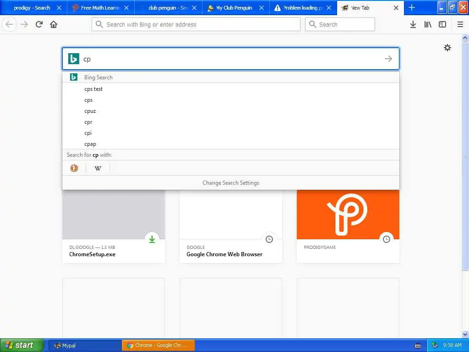Screen dimensions: 469x352
Task: Switch to the Free Math Learning tab
Action: click(101, 8)
